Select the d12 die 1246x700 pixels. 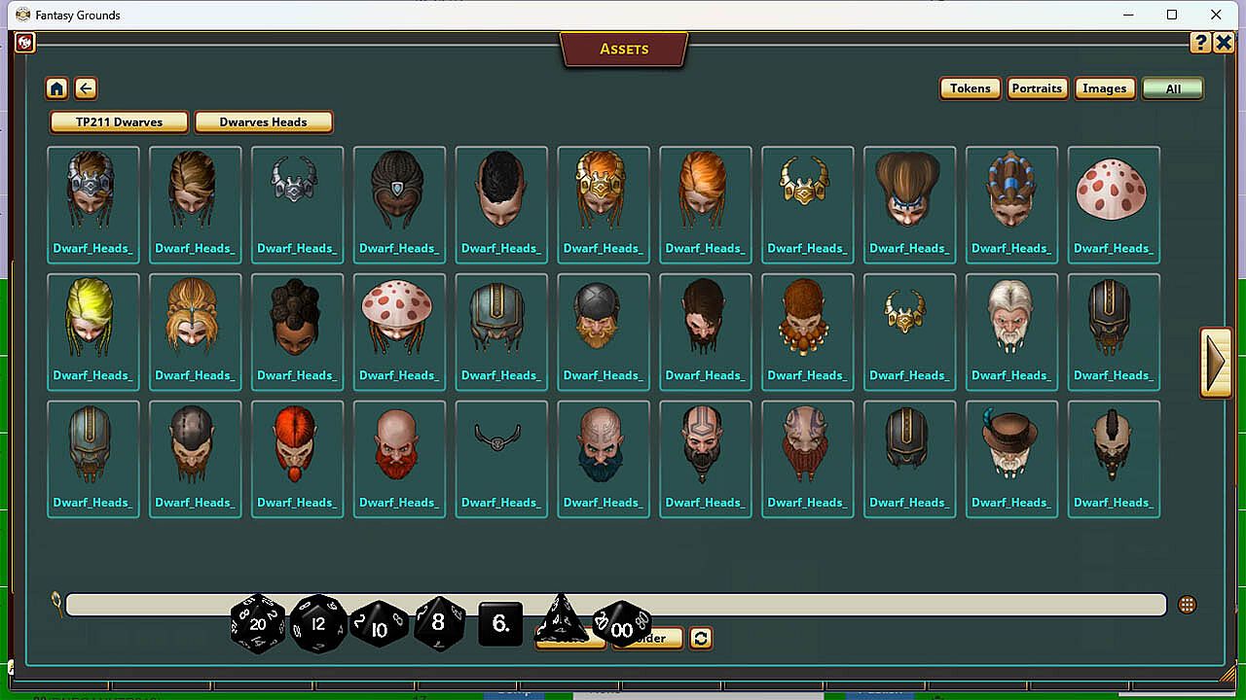(x=318, y=624)
